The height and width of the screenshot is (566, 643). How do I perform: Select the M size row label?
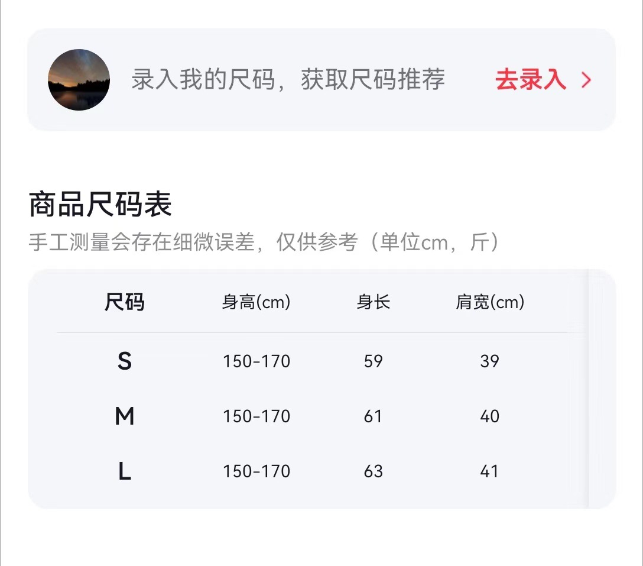124,416
